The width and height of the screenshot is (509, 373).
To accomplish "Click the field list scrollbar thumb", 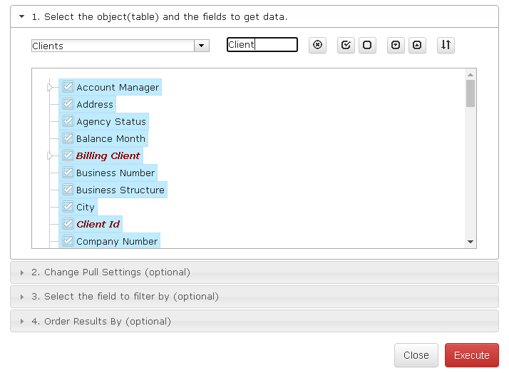I will pos(471,93).
